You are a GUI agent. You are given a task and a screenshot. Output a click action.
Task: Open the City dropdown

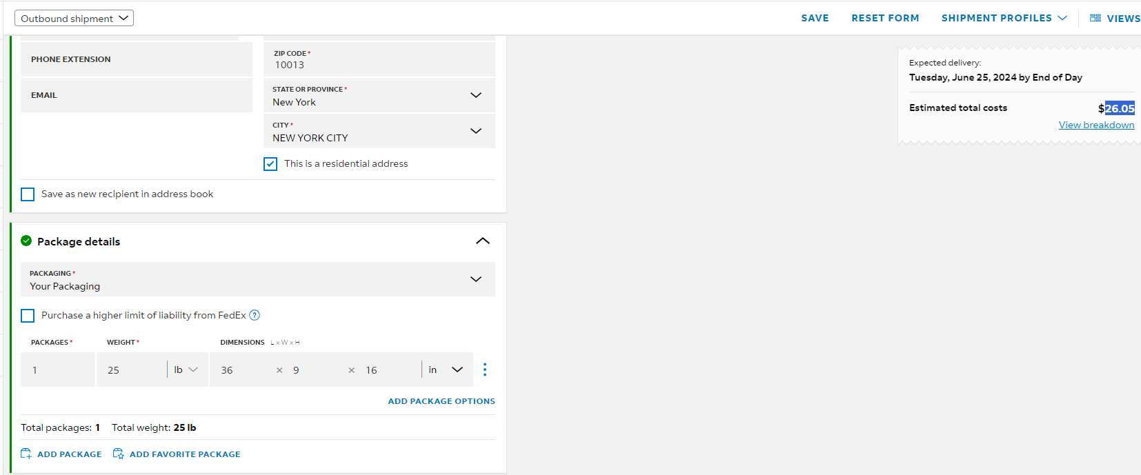click(379, 131)
